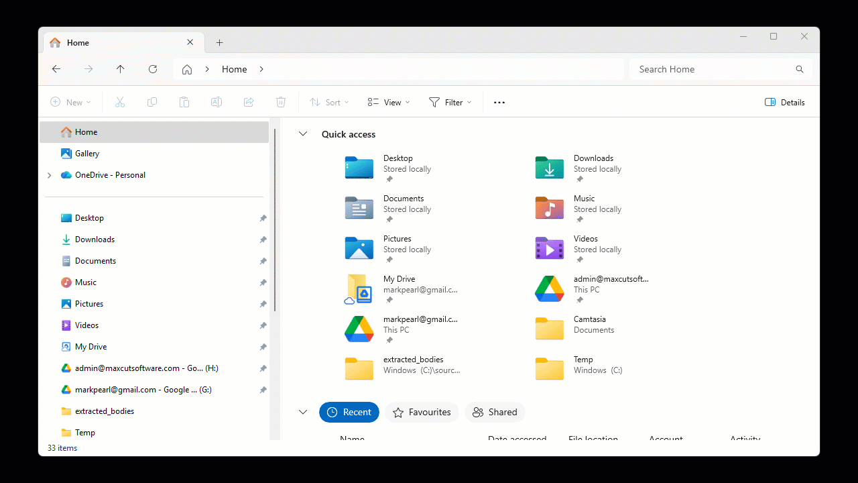Unpin the Music entry in the navigation pane
Viewport: 858px width, 483px height.
(x=263, y=282)
